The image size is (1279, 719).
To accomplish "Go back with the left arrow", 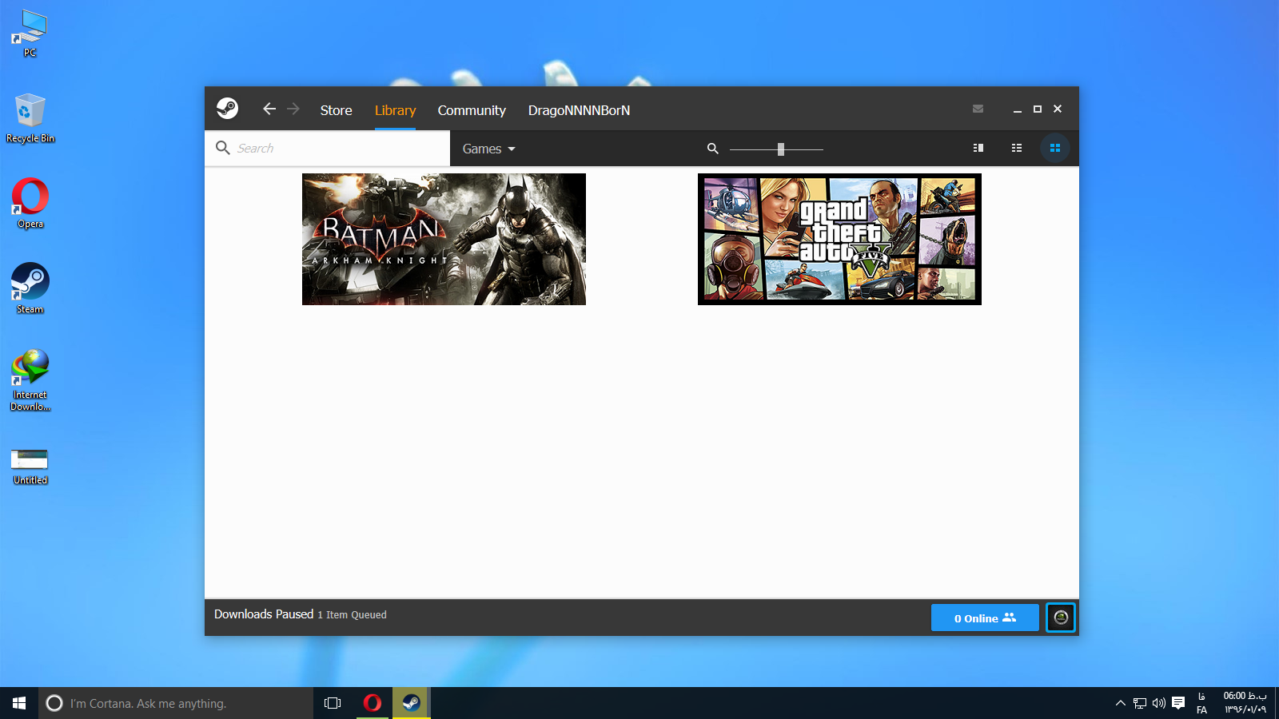I will click(269, 109).
